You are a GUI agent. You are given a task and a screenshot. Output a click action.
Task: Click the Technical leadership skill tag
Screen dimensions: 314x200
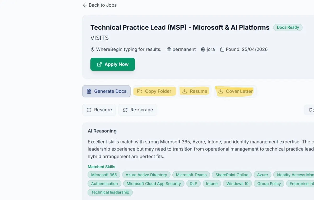pyautogui.click(x=110, y=192)
